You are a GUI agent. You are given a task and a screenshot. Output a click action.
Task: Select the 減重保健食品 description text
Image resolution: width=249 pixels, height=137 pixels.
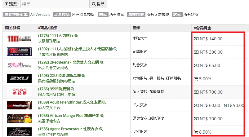[x=49, y=121]
